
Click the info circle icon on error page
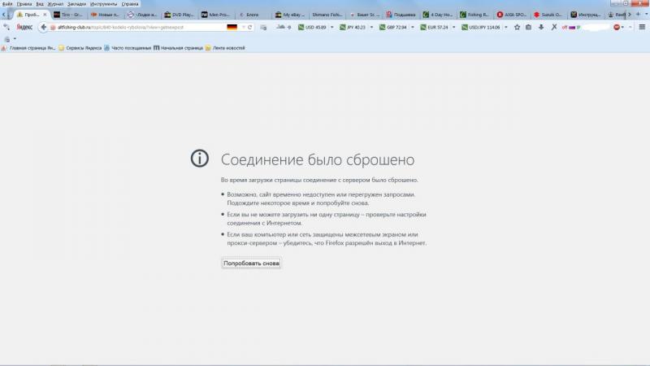click(x=199, y=158)
